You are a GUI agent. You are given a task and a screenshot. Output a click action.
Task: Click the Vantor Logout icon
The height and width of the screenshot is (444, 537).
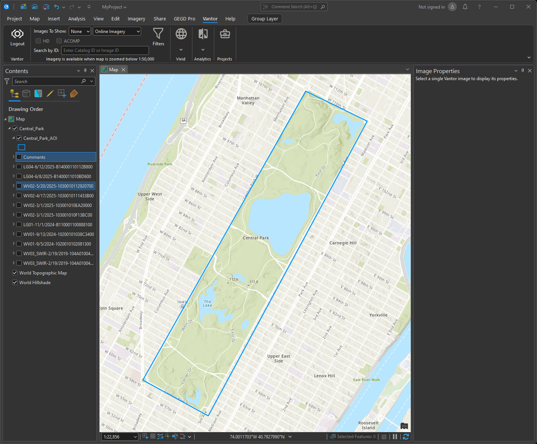(x=17, y=34)
